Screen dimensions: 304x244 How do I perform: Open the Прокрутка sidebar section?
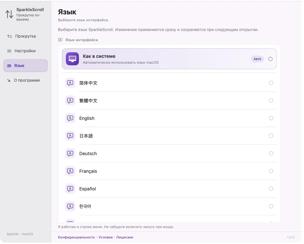coord(26,36)
